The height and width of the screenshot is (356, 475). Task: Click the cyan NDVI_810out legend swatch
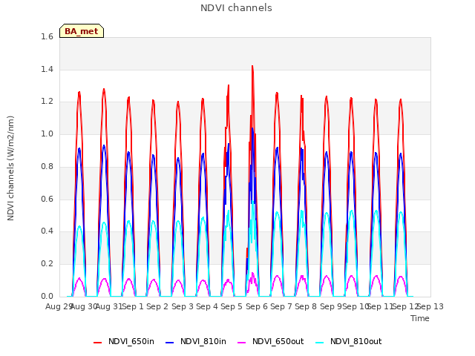point(320,343)
